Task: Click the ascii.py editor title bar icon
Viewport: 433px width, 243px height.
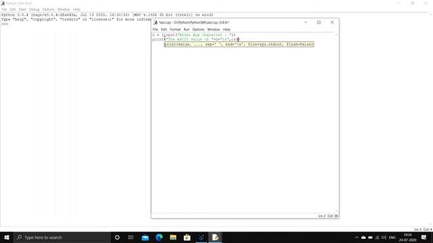Action: click(x=156, y=22)
